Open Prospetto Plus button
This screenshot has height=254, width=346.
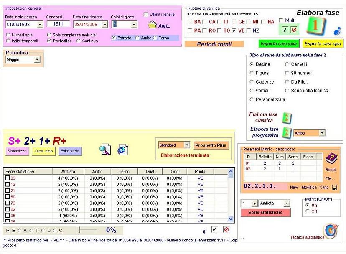211,145
